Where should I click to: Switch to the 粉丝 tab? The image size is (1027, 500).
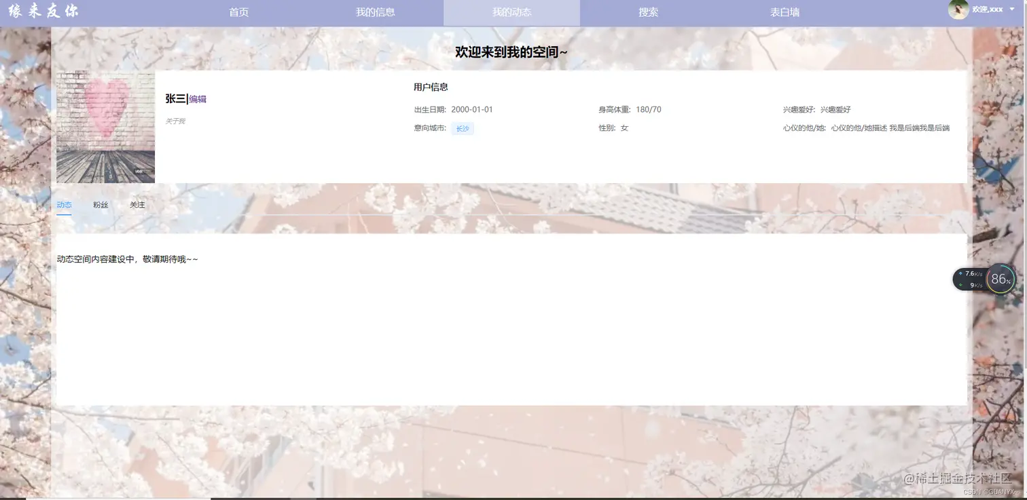pos(101,204)
